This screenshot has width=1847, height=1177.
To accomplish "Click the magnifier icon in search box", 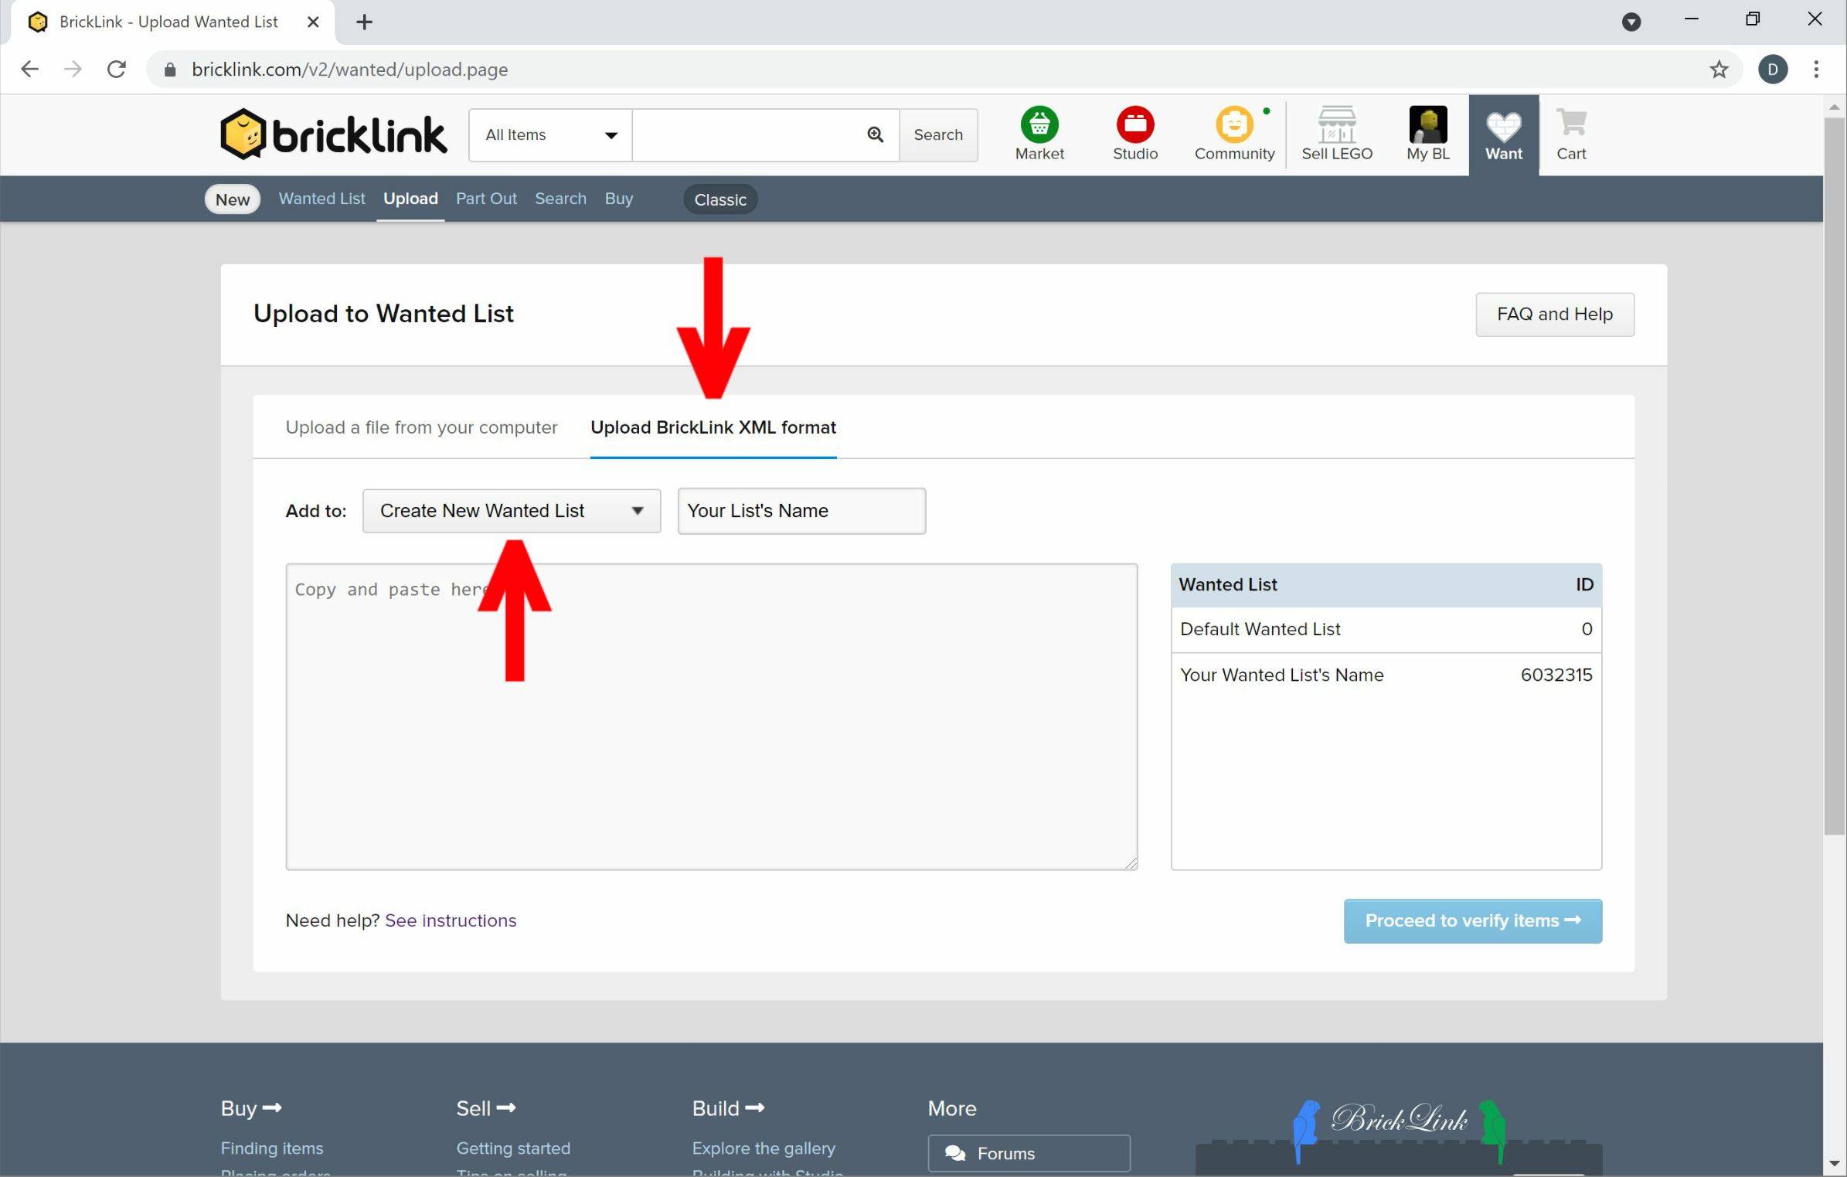I will (x=875, y=134).
